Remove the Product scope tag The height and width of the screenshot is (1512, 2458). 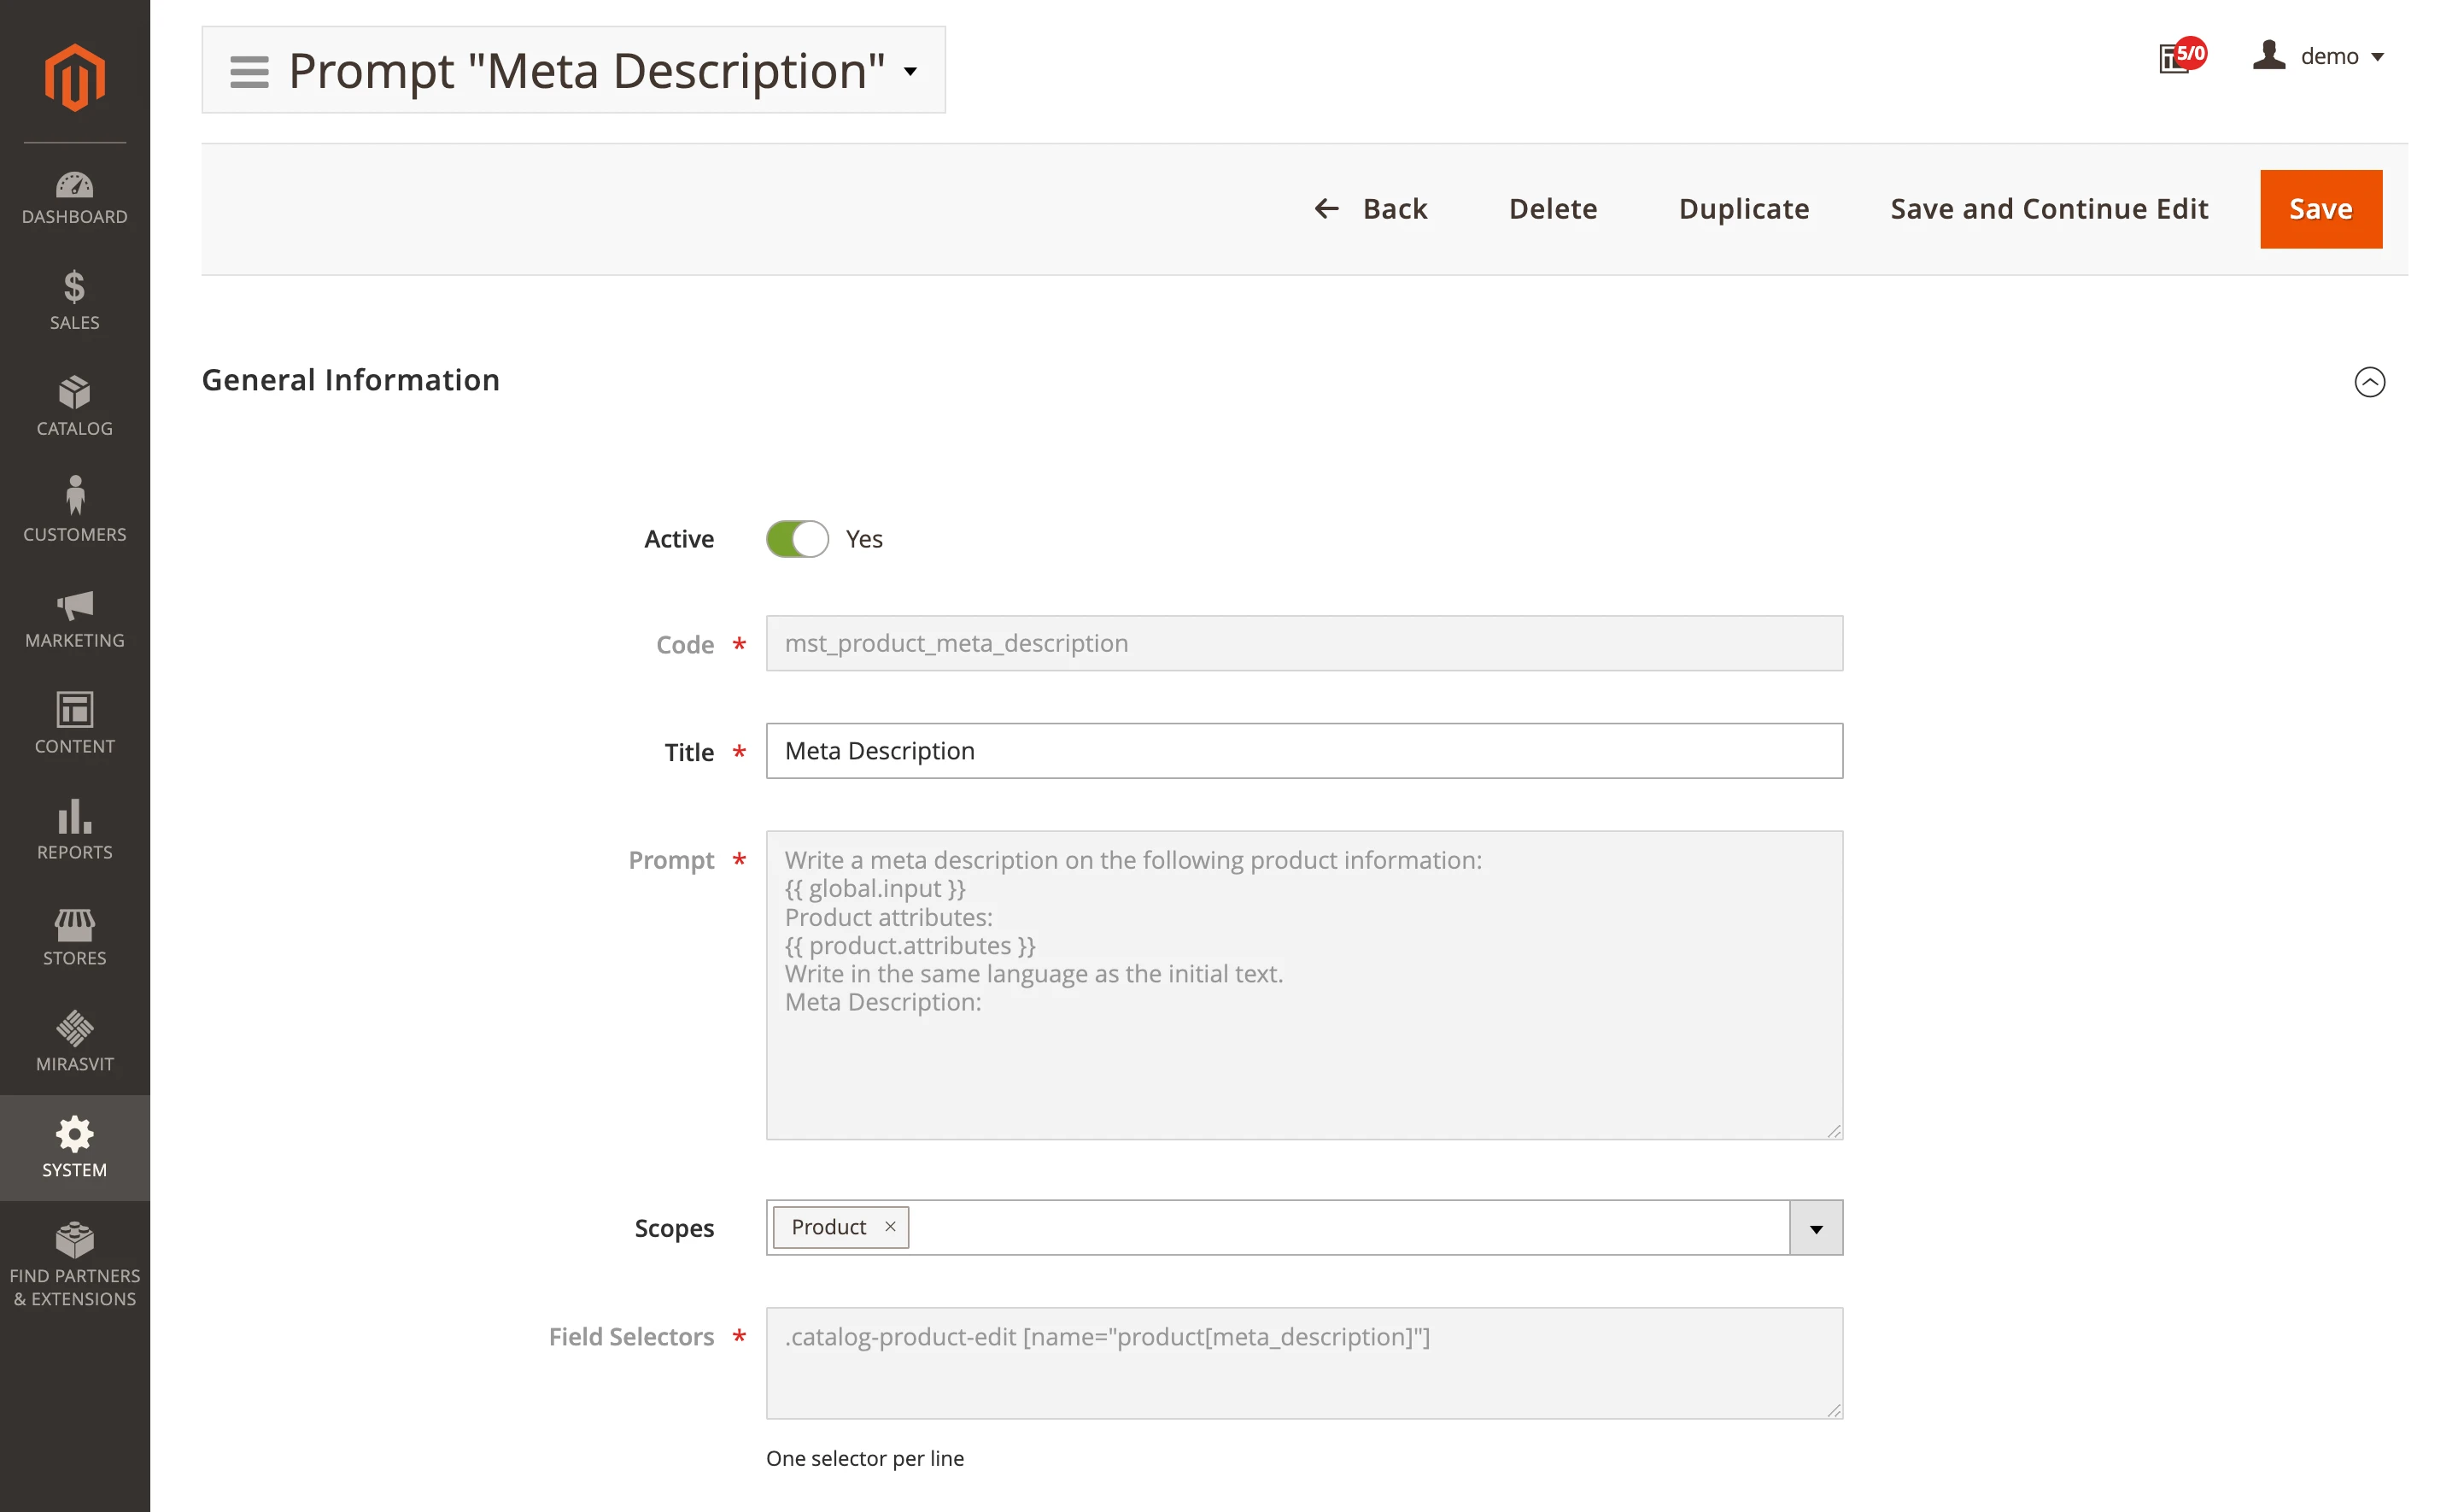coord(890,1227)
